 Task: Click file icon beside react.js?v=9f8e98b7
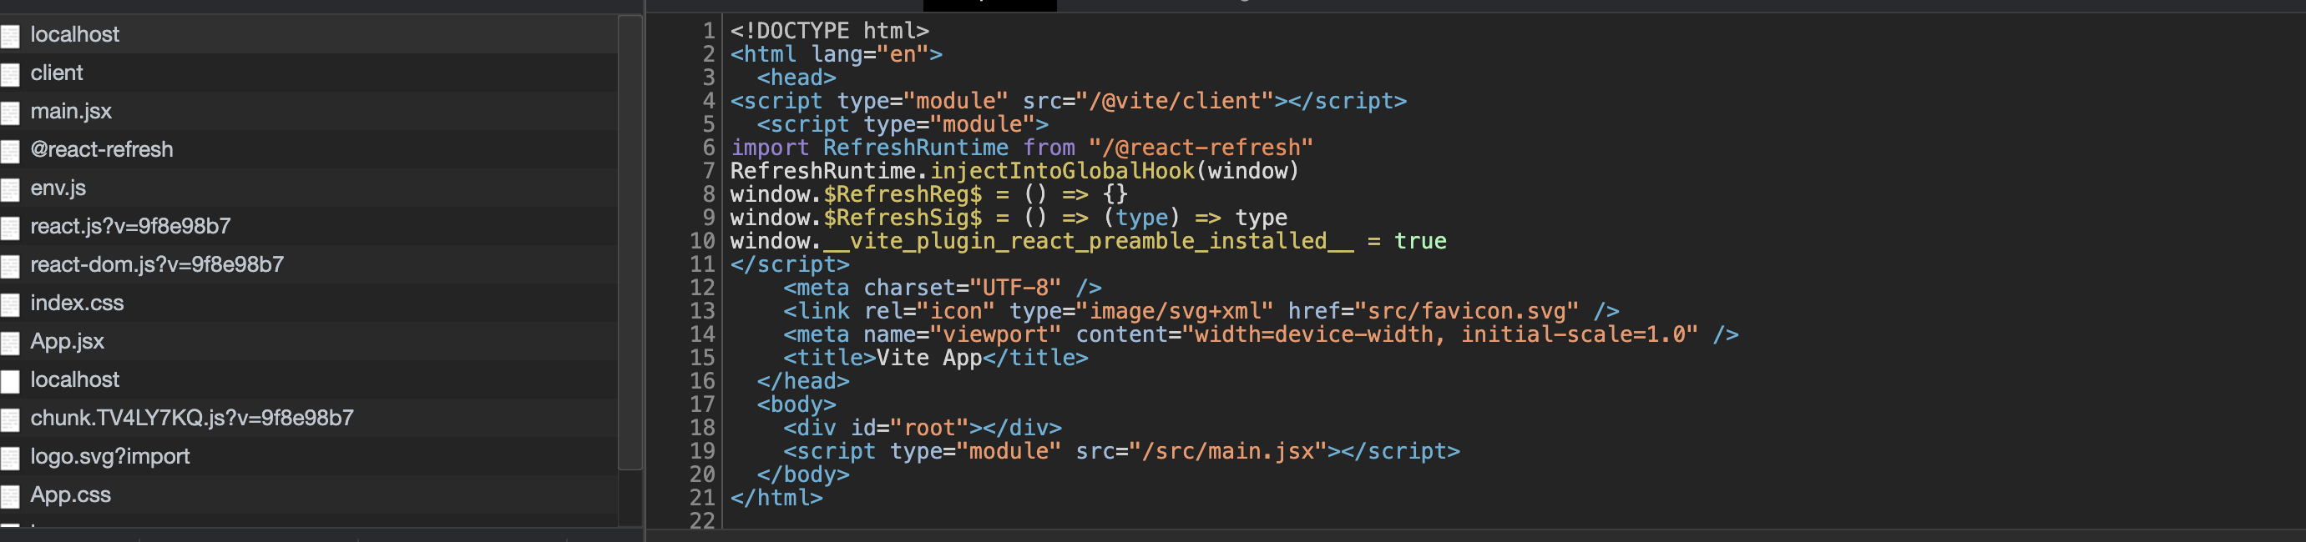pos(10,228)
